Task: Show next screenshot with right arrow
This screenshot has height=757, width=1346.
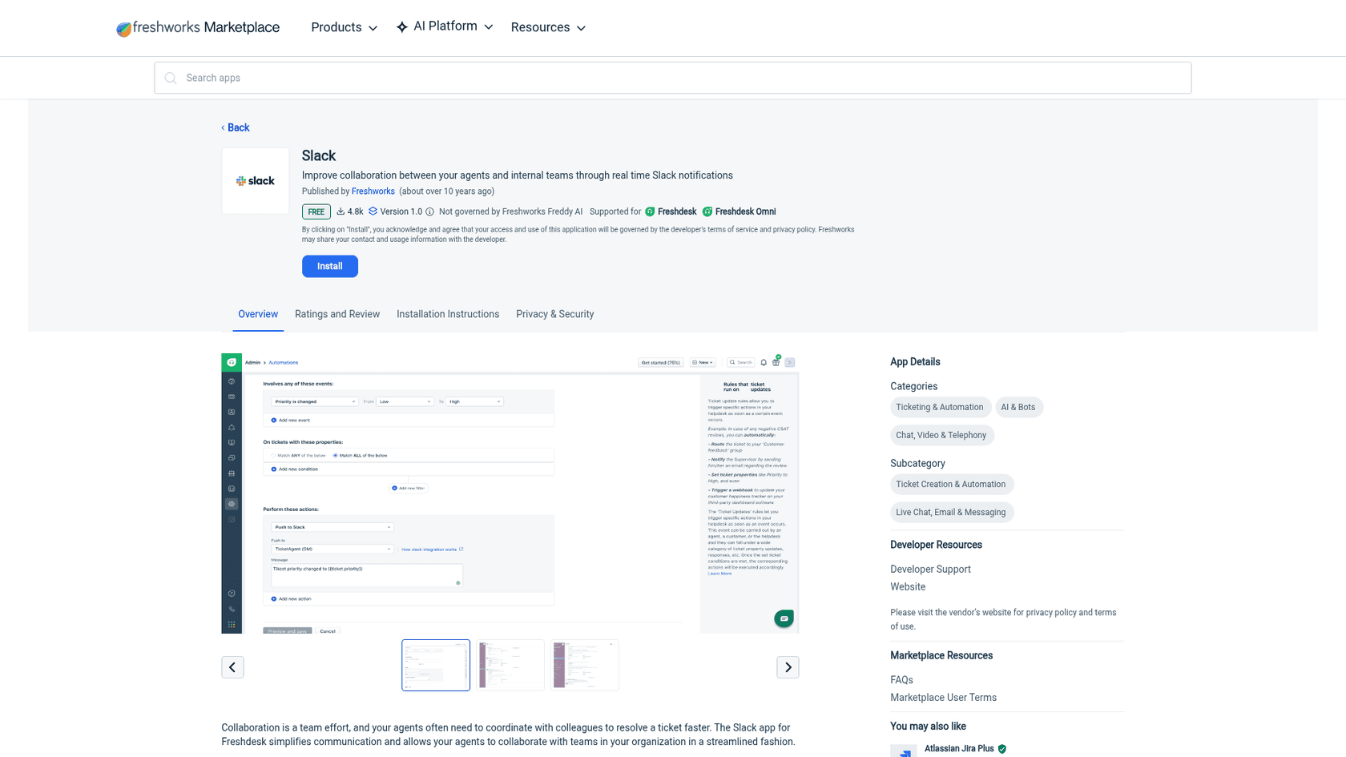Action: (x=788, y=667)
